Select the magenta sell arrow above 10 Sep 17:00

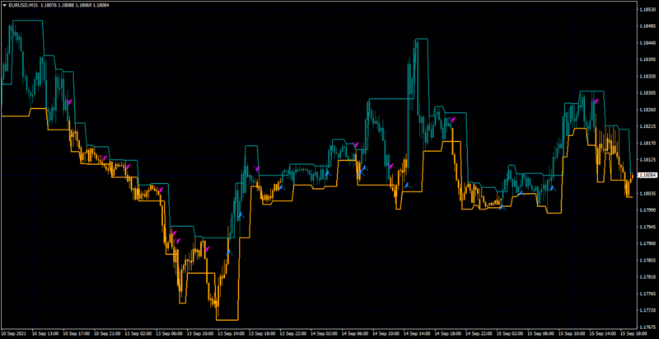click(x=69, y=101)
